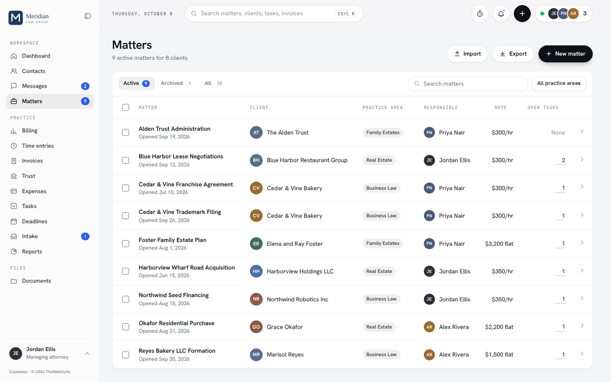The height and width of the screenshot is (382, 611).
Task: Show the All matters tab
Action: [x=213, y=83]
